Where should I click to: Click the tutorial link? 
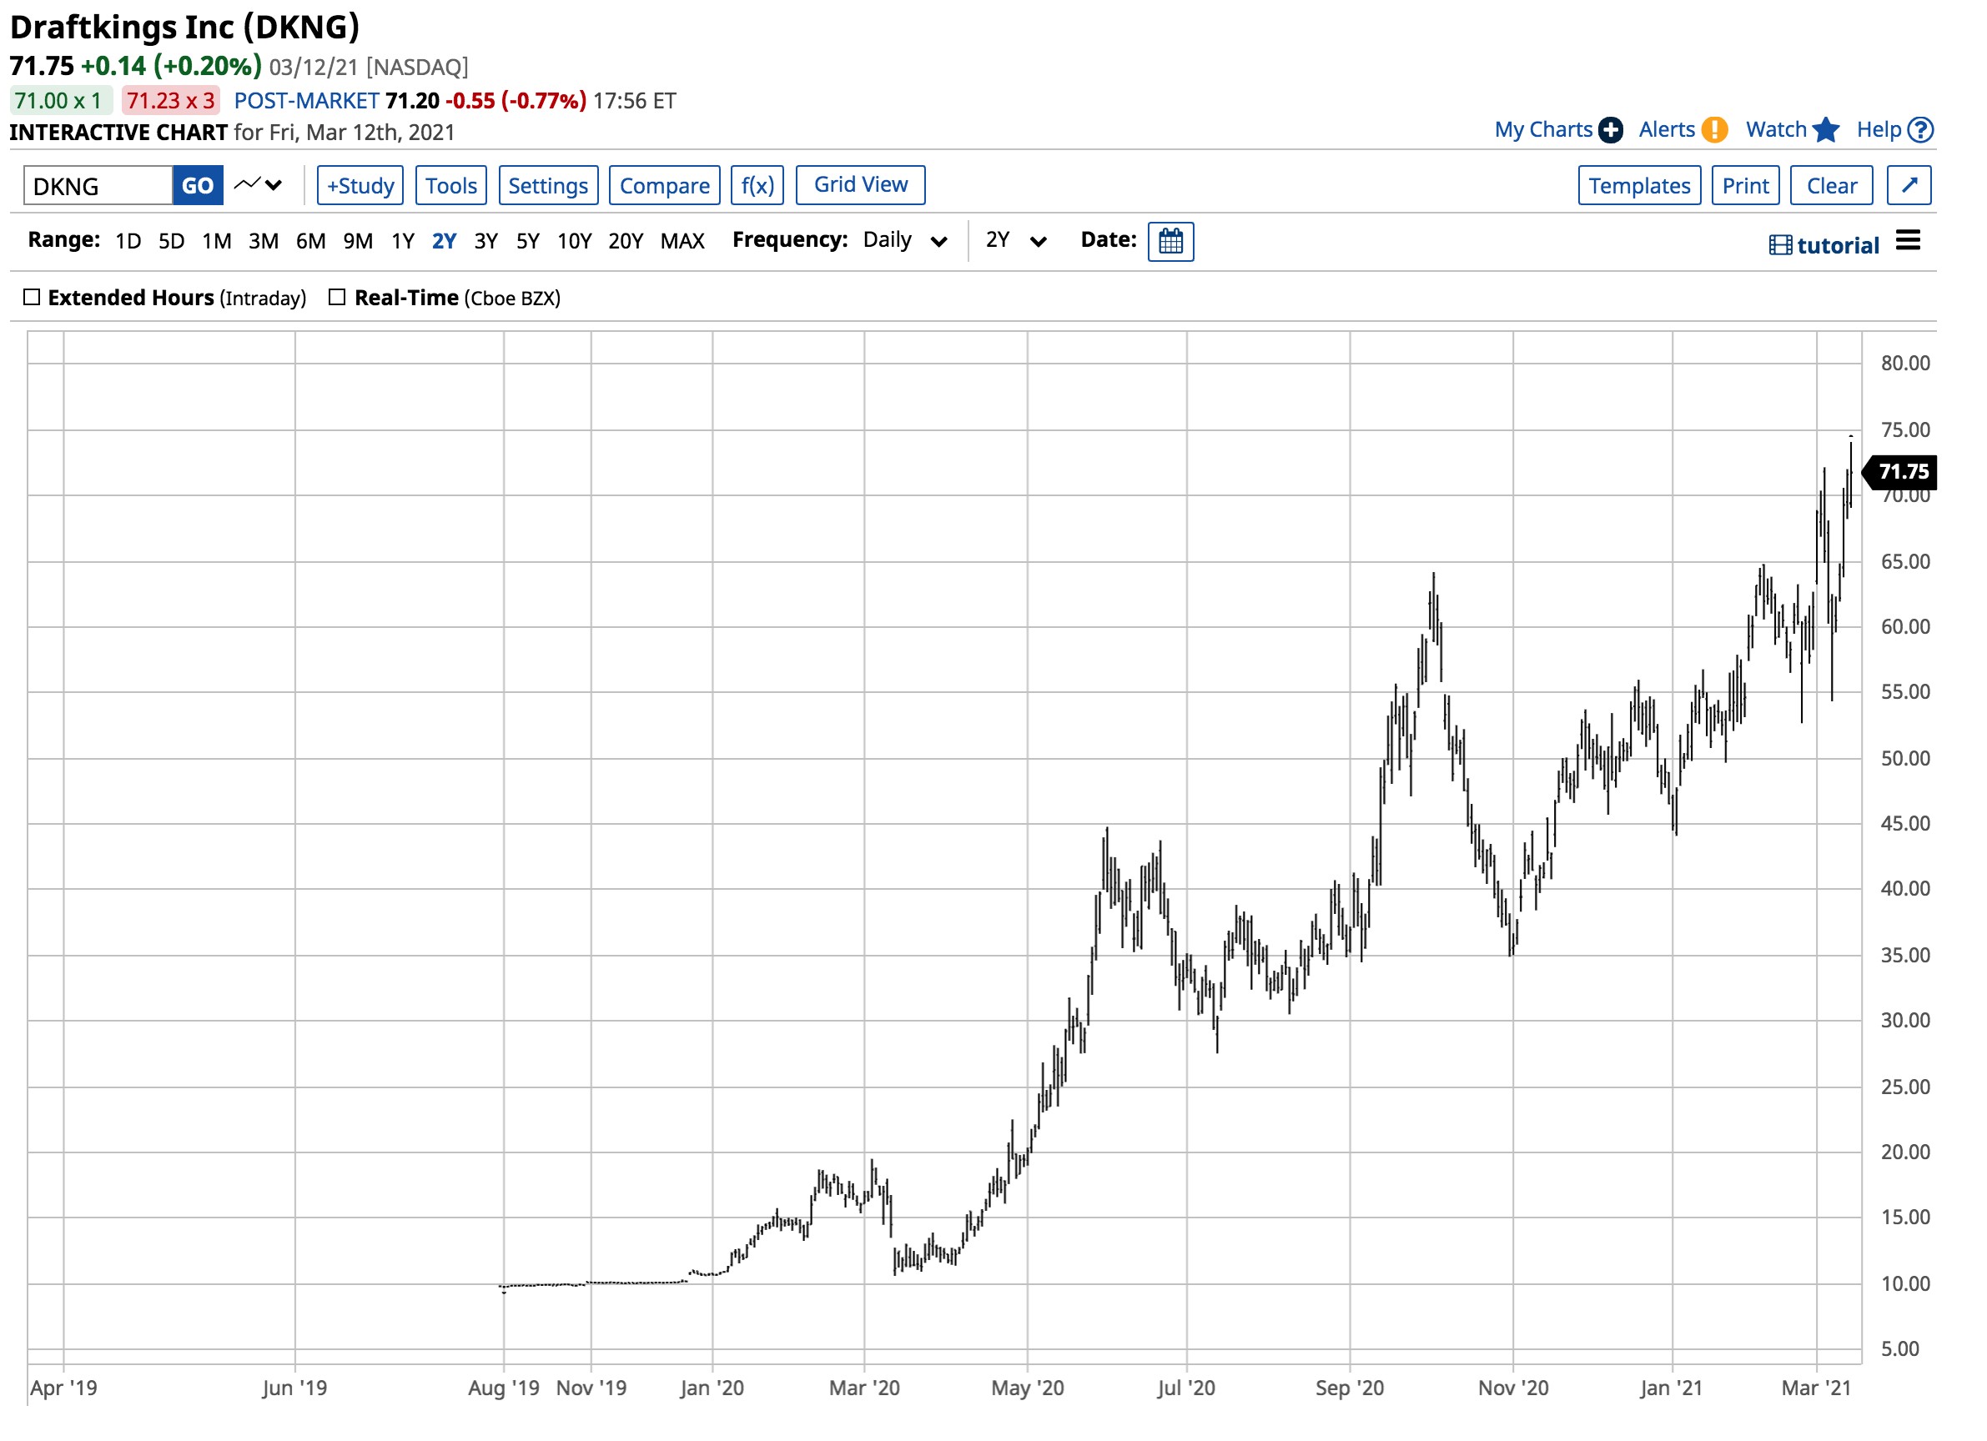click(1838, 245)
